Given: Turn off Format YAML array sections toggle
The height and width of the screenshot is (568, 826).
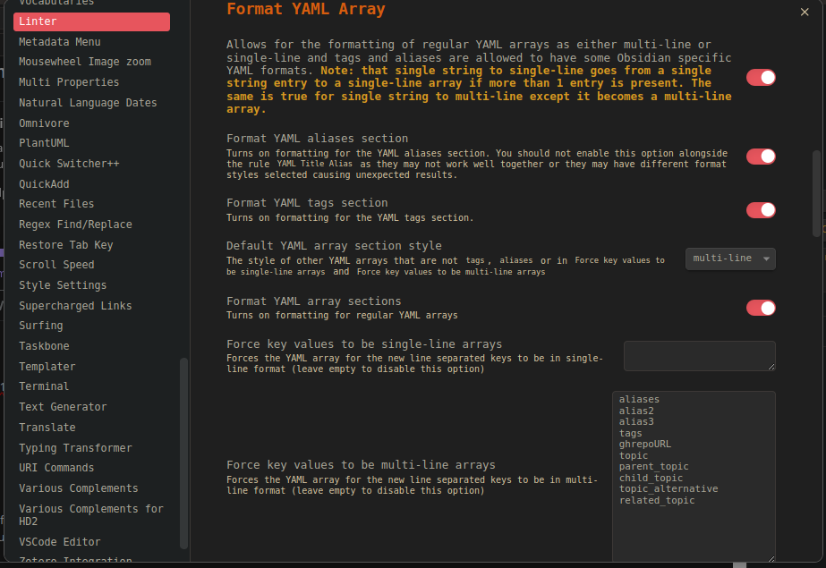Looking at the screenshot, I should (x=761, y=308).
